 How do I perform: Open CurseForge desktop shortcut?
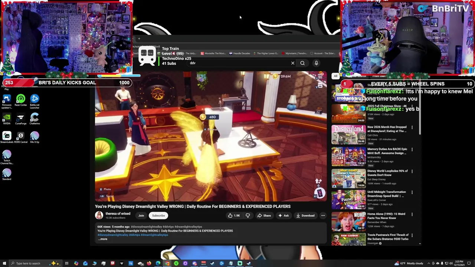pos(21,119)
